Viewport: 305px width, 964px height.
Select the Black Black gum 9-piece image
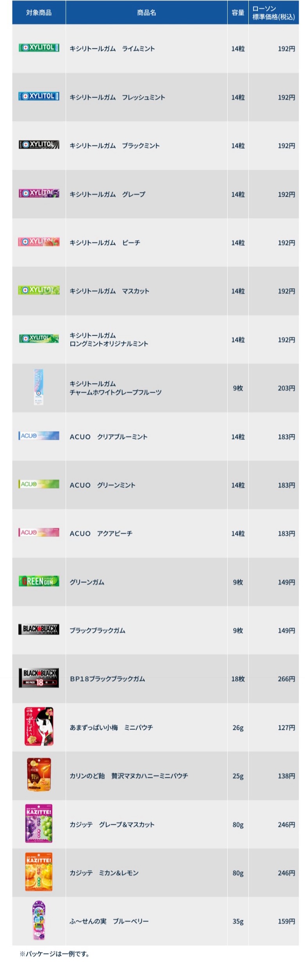click(39, 629)
